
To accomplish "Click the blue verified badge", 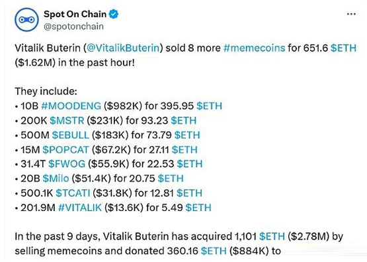I will [x=114, y=14].
